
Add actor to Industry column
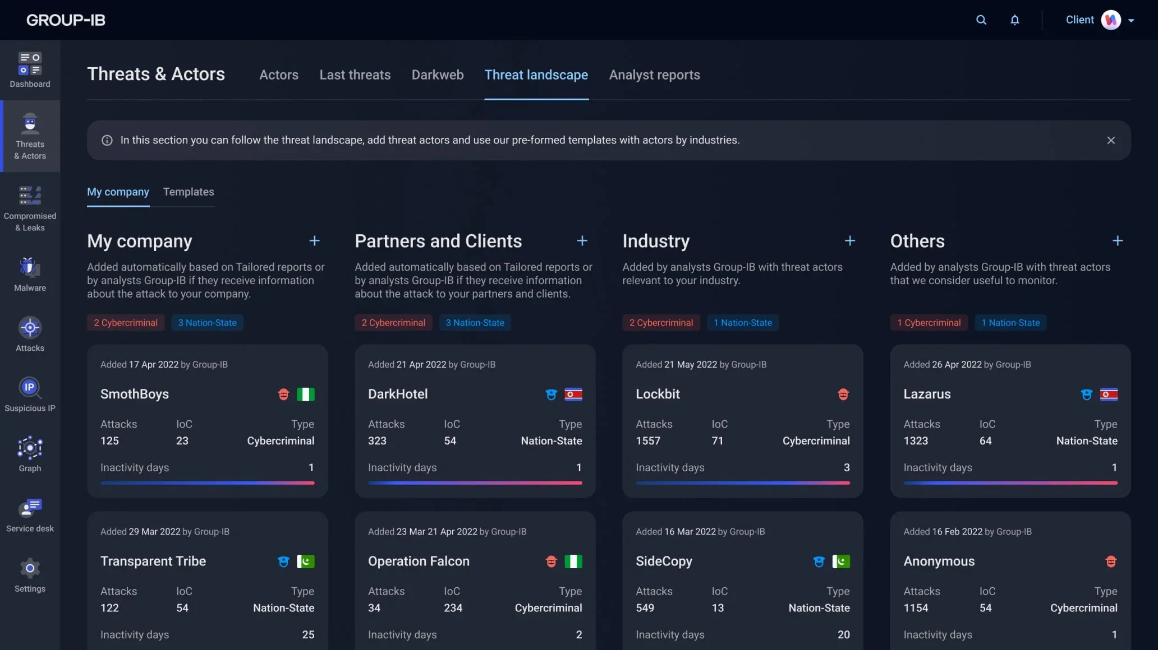click(849, 241)
